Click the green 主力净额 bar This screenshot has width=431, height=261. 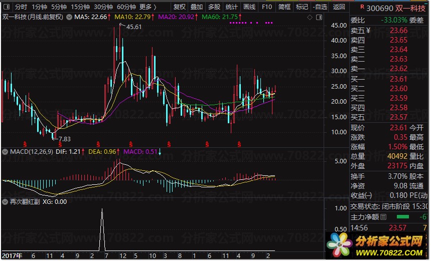[403, 217]
